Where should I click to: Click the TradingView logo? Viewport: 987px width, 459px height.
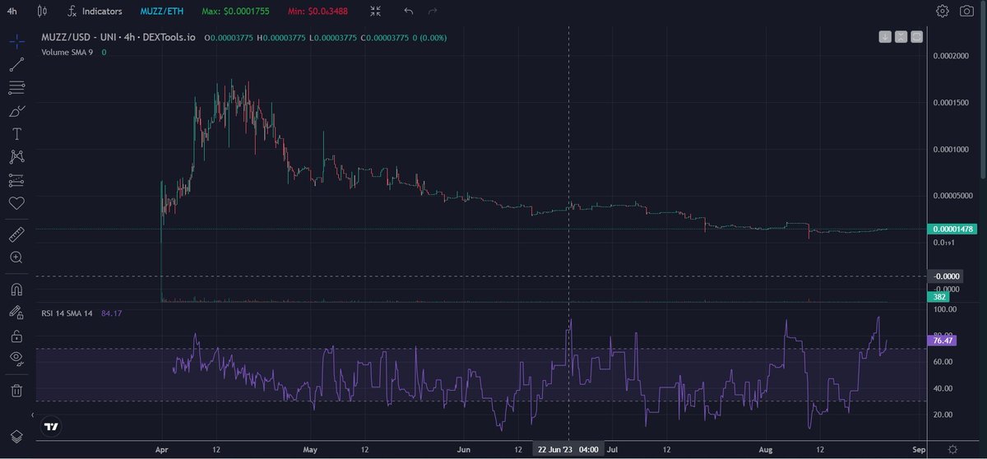(52, 428)
